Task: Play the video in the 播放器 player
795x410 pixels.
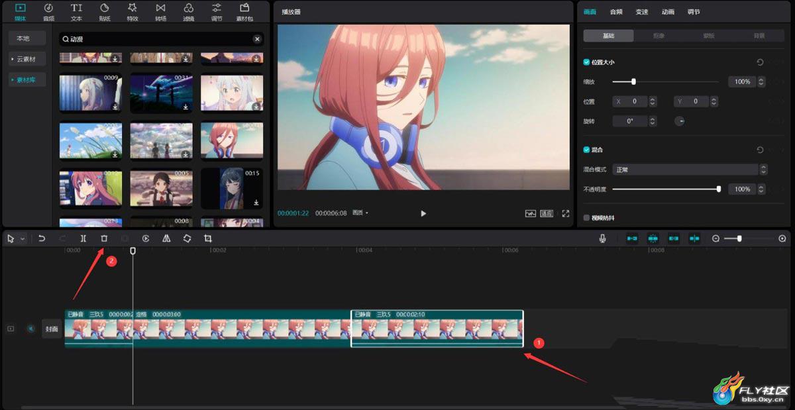Action: pyautogui.click(x=423, y=213)
